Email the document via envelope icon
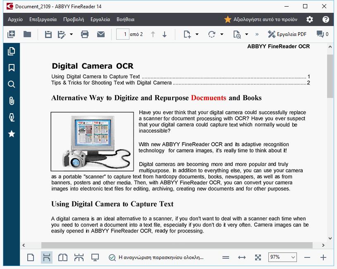Image resolution: width=337 pixels, height=269 pixels. point(101,34)
